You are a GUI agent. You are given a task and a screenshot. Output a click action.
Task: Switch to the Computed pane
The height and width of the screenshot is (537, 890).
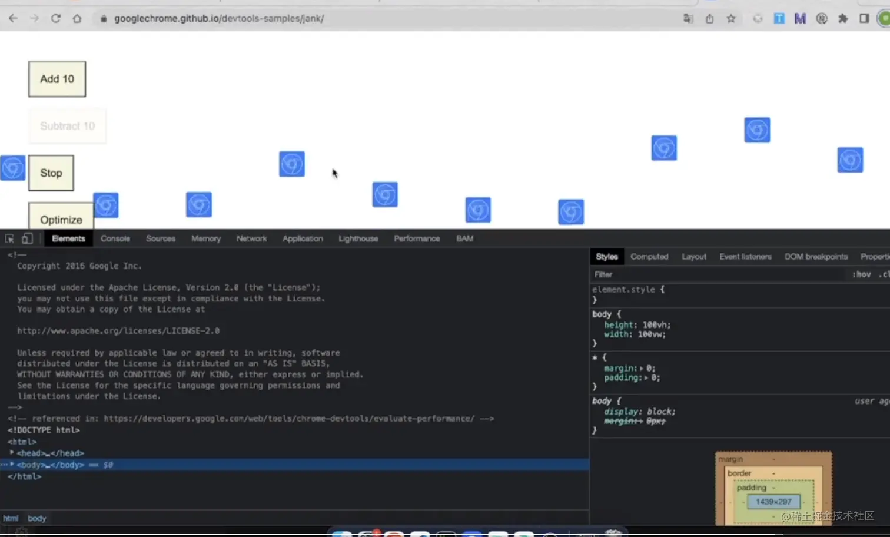click(649, 257)
